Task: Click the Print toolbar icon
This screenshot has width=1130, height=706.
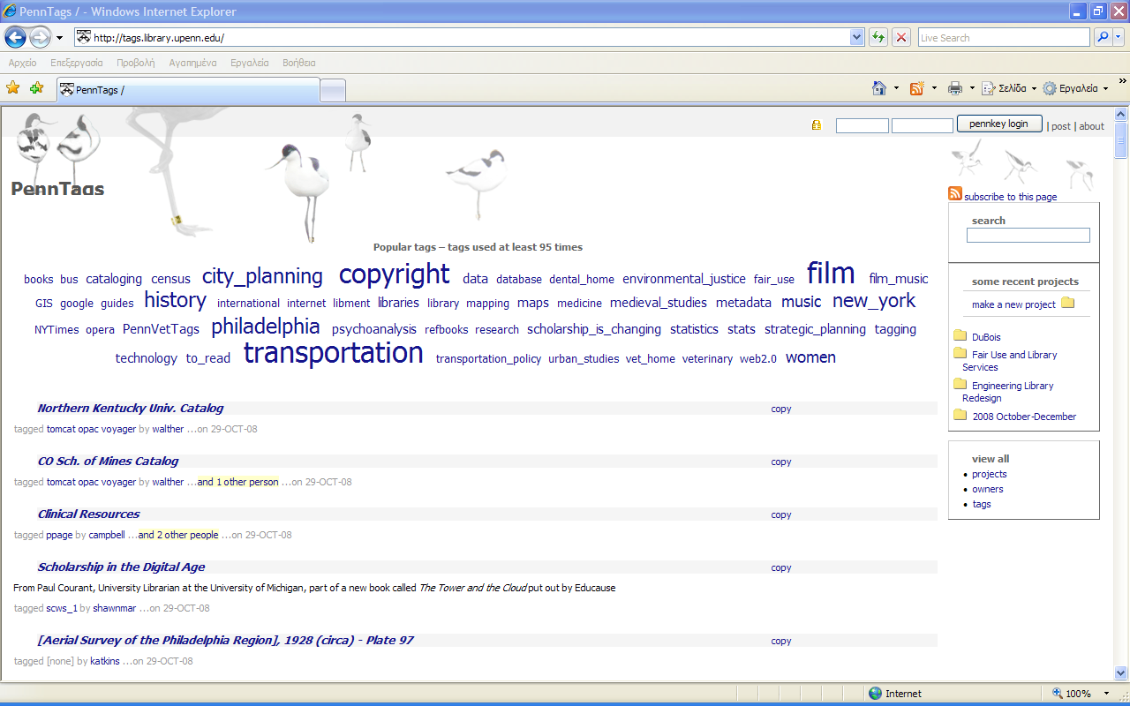Action: click(x=955, y=88)
